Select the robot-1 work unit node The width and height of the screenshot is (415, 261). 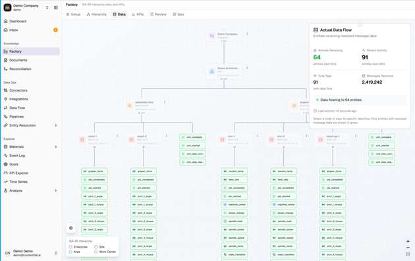coord(94,140)
